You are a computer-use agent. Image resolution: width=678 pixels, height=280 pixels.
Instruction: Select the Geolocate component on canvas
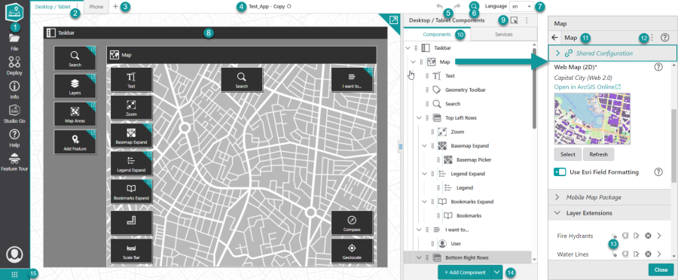352,251
